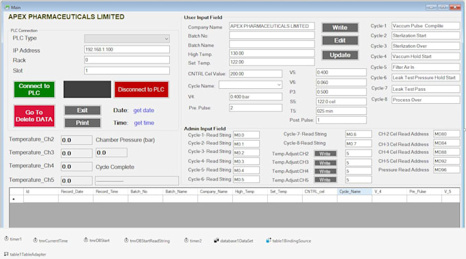
Task: Select the new row marker in grid
Action: [16, 199]
